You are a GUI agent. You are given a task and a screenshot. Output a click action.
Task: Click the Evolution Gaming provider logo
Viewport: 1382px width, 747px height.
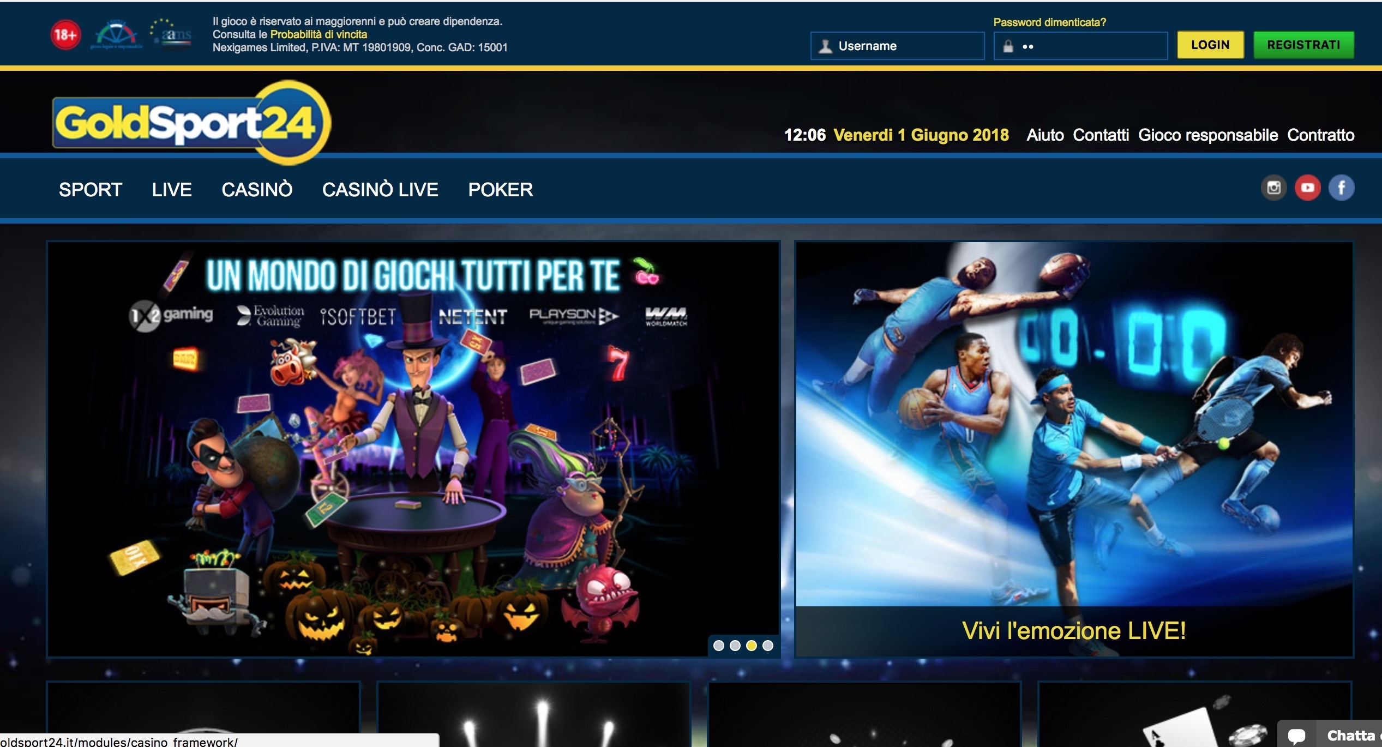coord(271,316)
